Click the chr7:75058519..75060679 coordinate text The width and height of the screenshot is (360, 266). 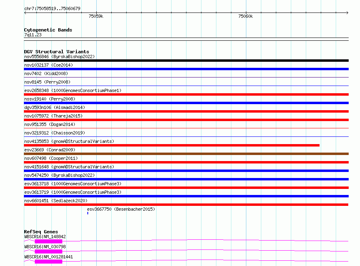(52, 9)
